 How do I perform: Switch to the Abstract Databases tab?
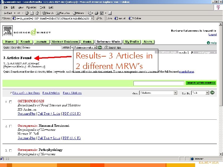coord(65,42)
